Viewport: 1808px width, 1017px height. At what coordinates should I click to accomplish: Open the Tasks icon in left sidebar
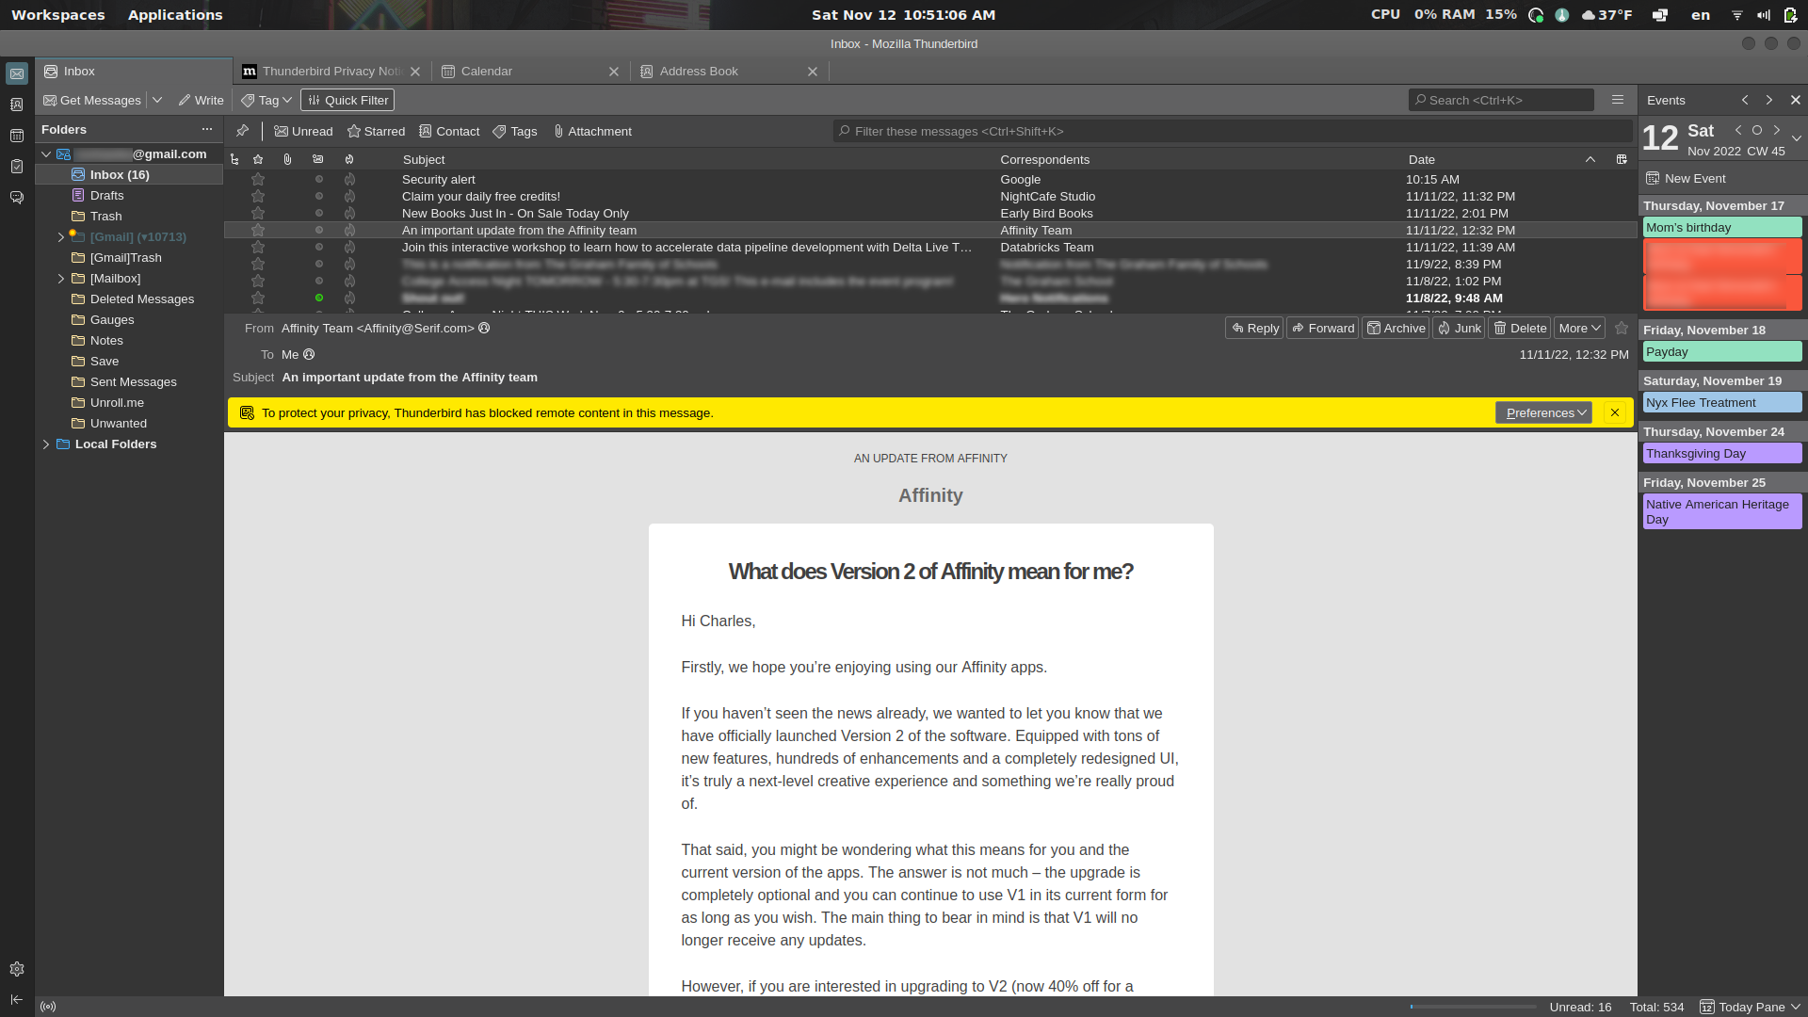pyautogui.click(x=17, y=167)
